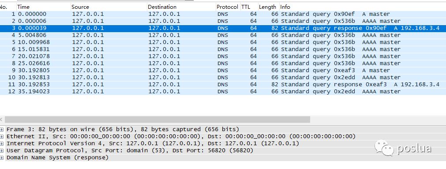The width and height of the screenshot is (446, 169).
Task: Select packet 6 at time 15.015831
Action: [223, 49]
